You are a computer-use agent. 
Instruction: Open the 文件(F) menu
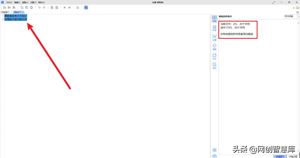[x=9, y=2]
